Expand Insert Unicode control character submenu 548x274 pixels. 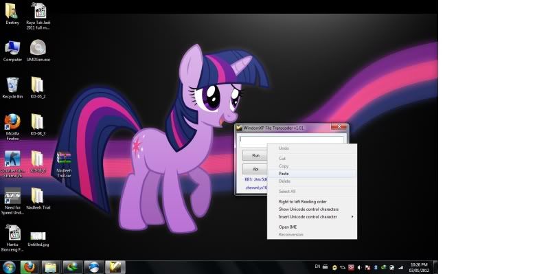[312, 217]
